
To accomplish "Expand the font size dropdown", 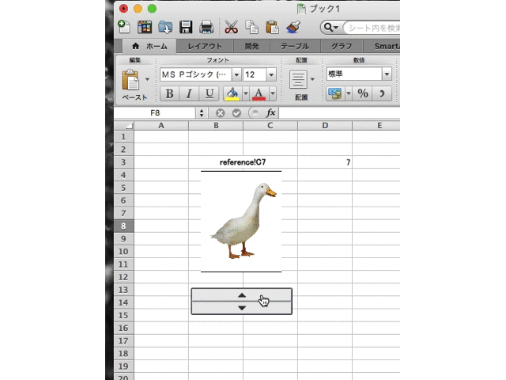I will 271,74.
